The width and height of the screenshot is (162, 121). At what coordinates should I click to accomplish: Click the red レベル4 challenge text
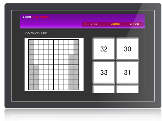(42, 17)
